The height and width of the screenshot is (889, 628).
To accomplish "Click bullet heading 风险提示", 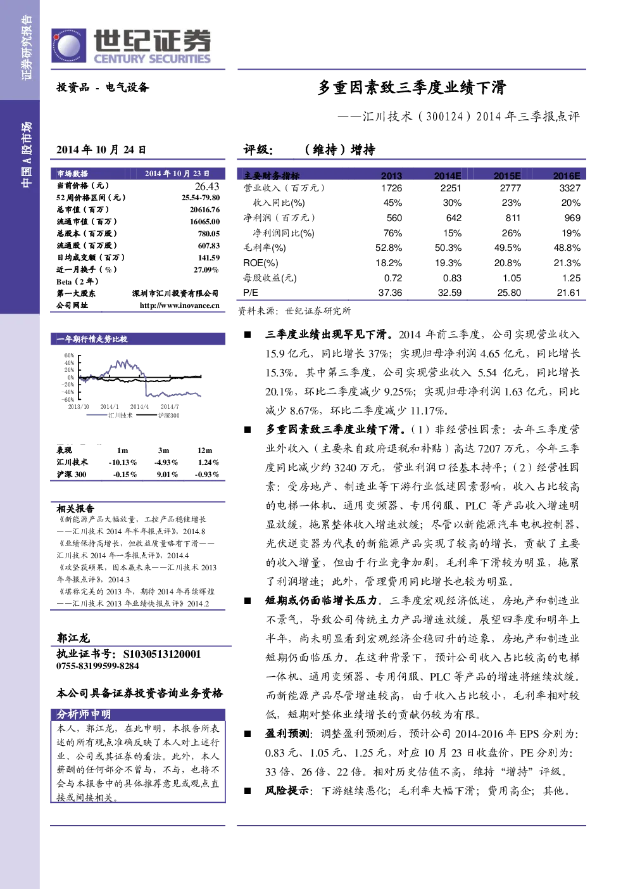I will (x=287, y=791).
